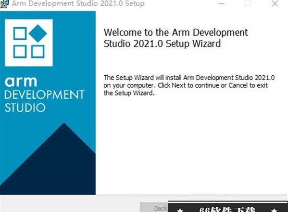Click the 'DEVELOPMENT' banner text
Screen dimensions: 288x212
(x=44, y=95)
